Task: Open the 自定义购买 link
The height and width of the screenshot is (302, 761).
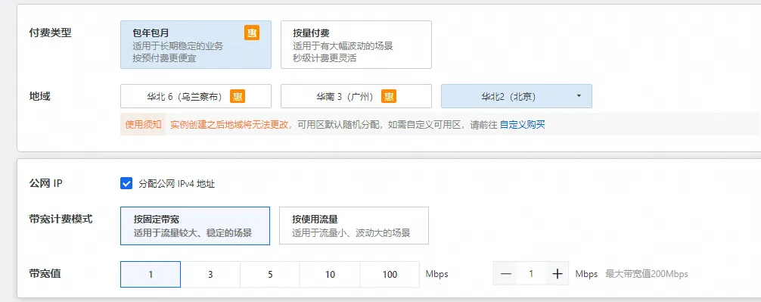Action: point(522,125)
